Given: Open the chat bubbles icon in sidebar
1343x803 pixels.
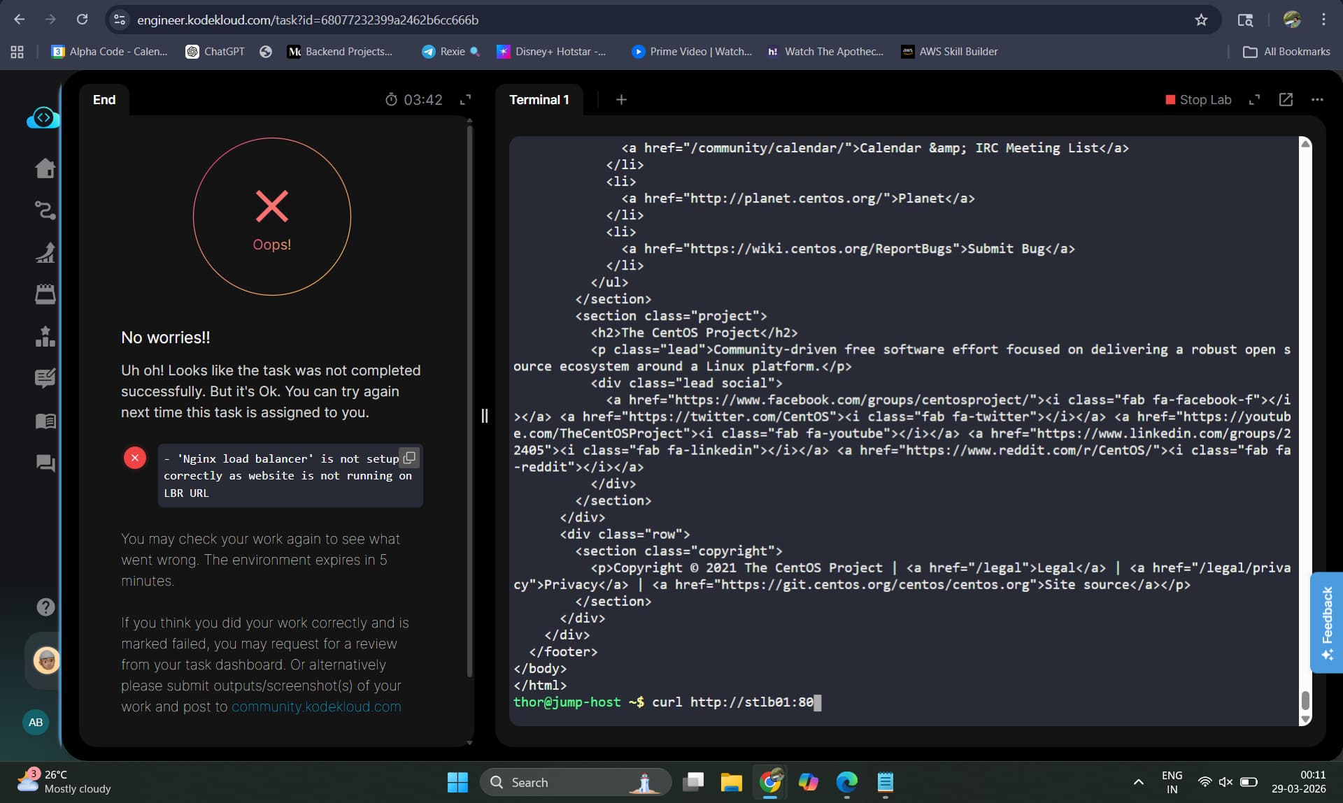Looking at the screenshot, I should tap(45, 463).
